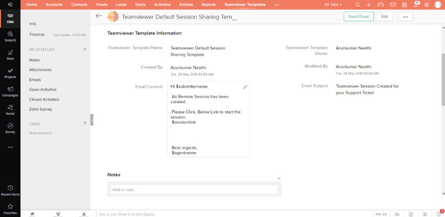Open the reminders alarm icon with badge 2

pos(439,213)
